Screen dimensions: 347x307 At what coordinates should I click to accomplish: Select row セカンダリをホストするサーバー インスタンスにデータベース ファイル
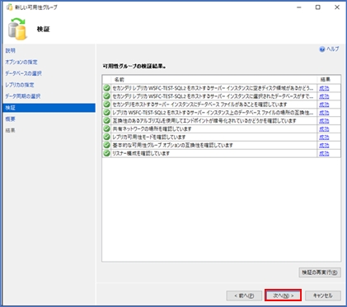click(222, 105)
